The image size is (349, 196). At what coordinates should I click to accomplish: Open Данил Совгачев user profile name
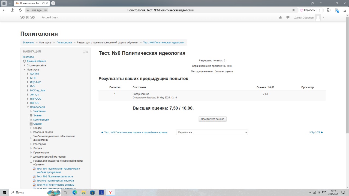tap(304, 17)
